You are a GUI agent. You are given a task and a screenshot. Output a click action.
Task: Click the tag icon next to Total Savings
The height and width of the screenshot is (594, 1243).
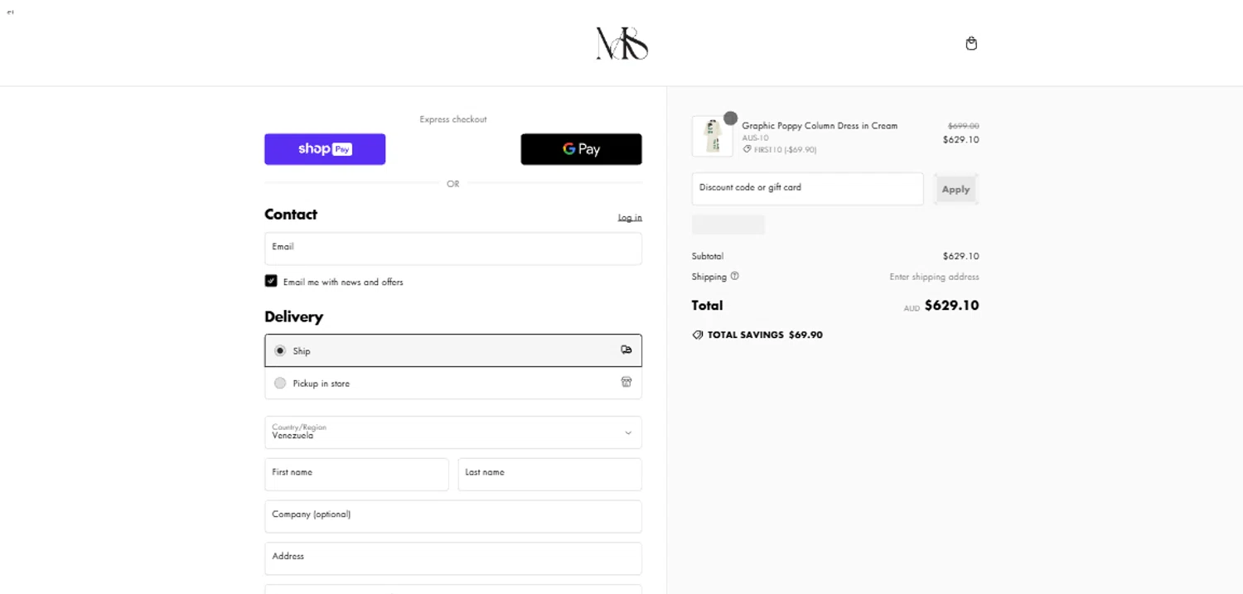[698, 335]
